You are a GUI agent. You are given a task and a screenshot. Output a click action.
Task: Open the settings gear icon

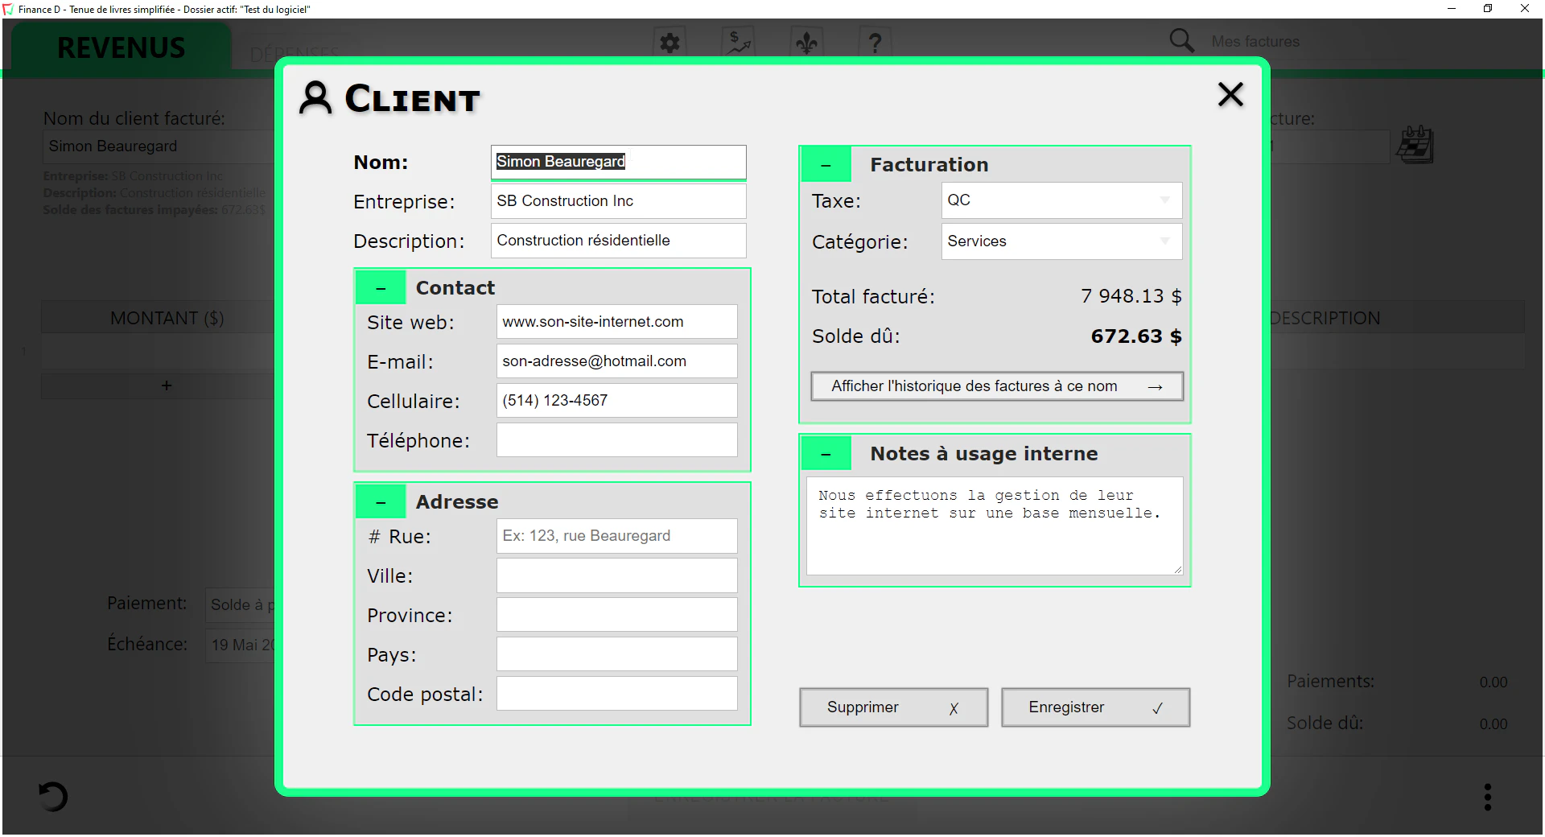[669, 43]
